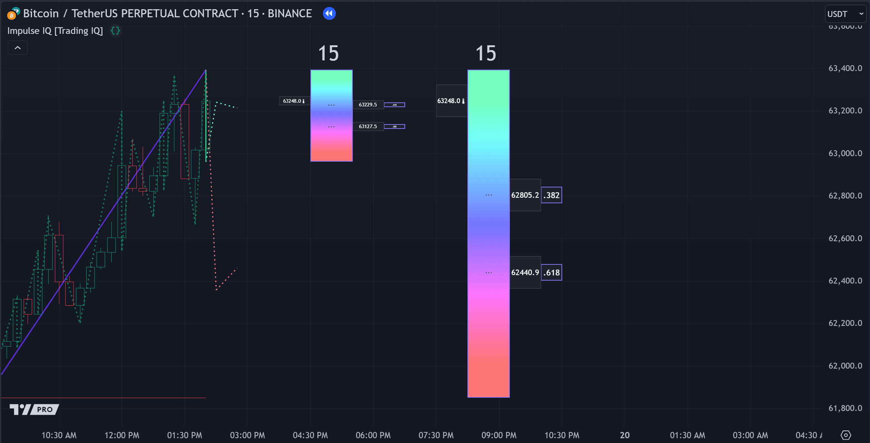
Task: Click the 03:00 PM time axis label
Action: point(247,435)
